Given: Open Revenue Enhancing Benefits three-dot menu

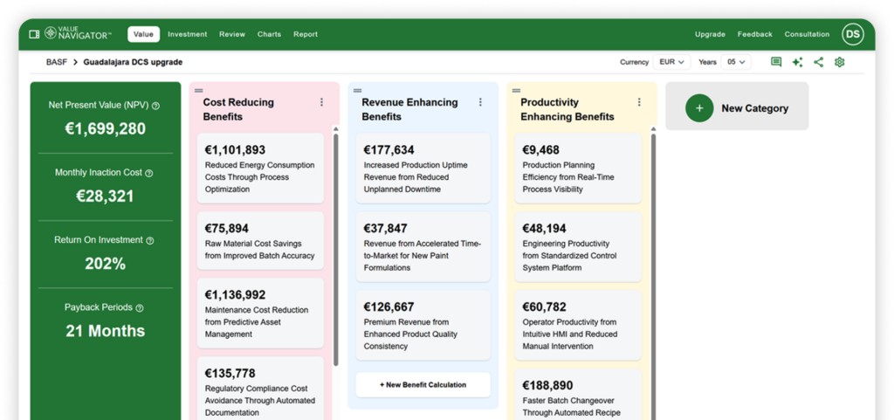Looking at the screenshot, I should coord(480,102).
